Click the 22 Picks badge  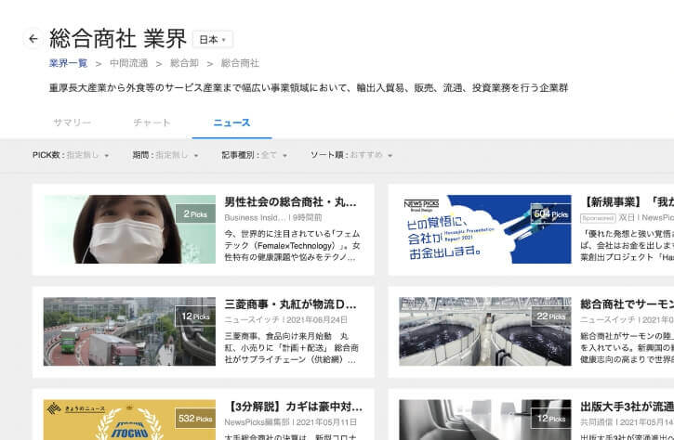(551, 317)
